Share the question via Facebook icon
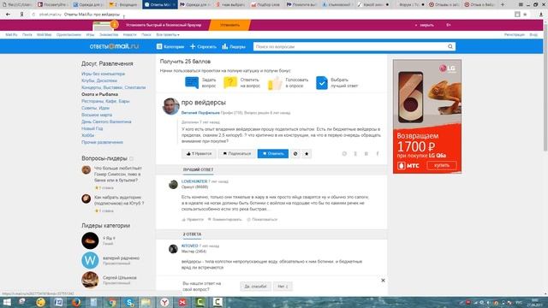548x308 pixels. pos(378,154)
